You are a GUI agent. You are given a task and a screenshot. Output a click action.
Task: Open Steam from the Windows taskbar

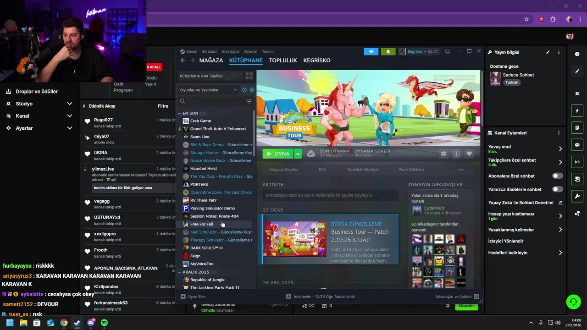77,323
